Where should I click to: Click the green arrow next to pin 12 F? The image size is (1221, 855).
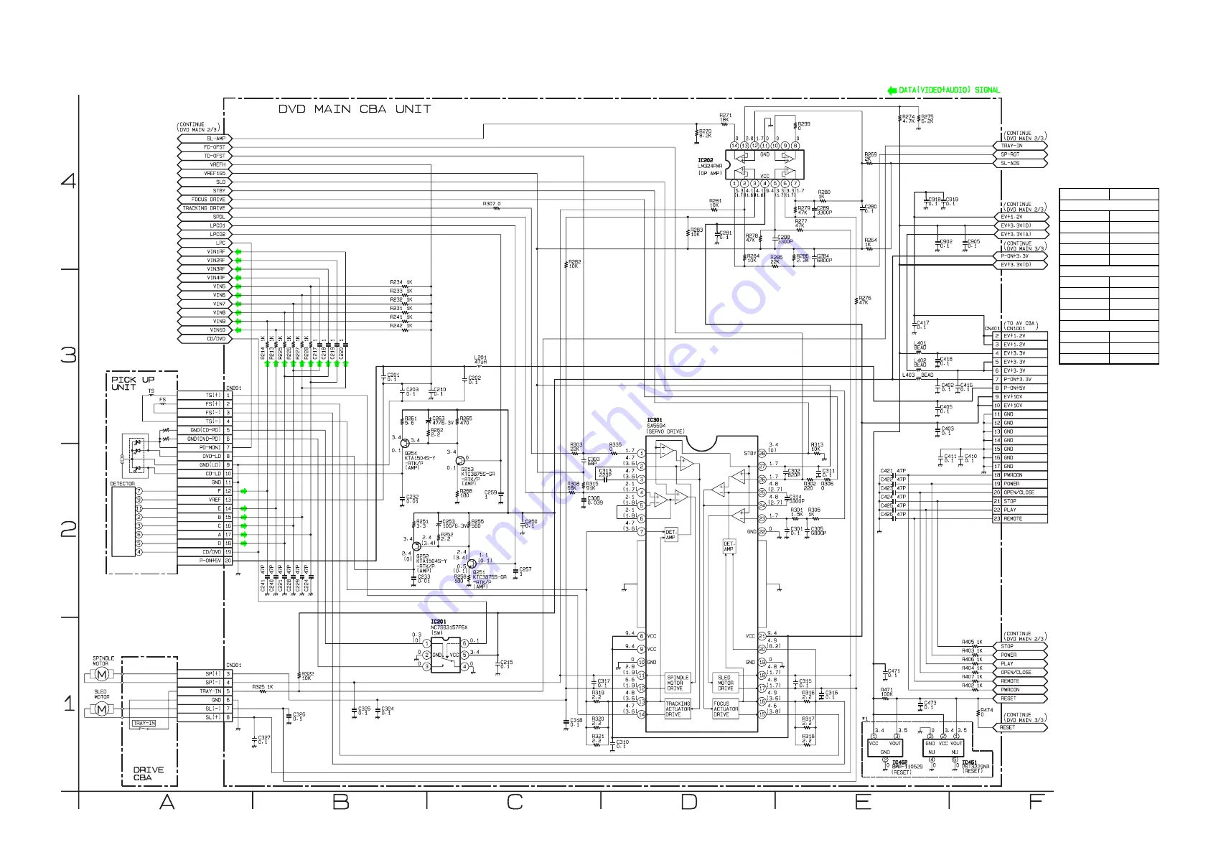pyautogui.click(x=244, y=491)
